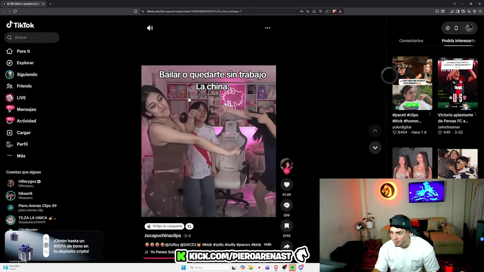Click the TfClips lo compartió pill
This screenshot has width=484, height=272.
click(164, 226)
